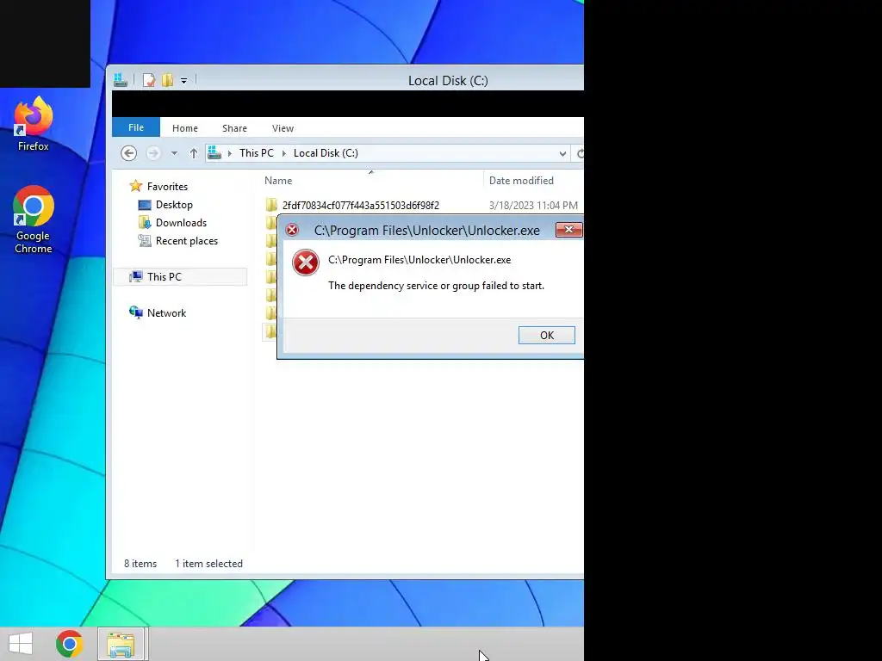
Task: Open the recent locations dropdown
Action: [174, 153]
